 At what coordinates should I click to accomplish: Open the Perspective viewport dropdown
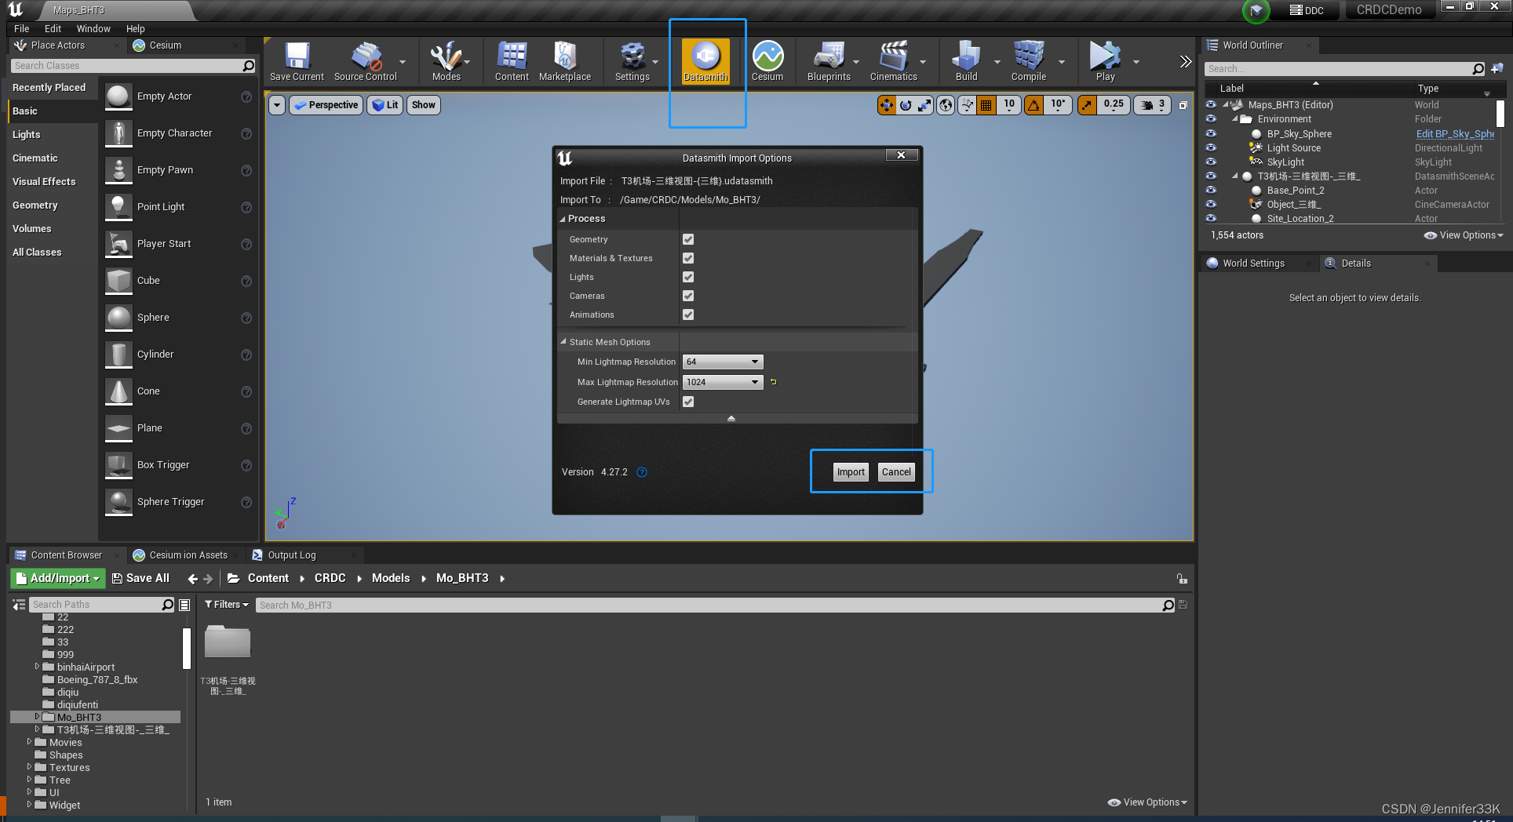pos(325,104)
